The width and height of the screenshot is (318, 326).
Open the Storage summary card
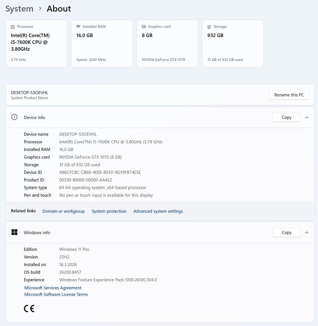233,43
